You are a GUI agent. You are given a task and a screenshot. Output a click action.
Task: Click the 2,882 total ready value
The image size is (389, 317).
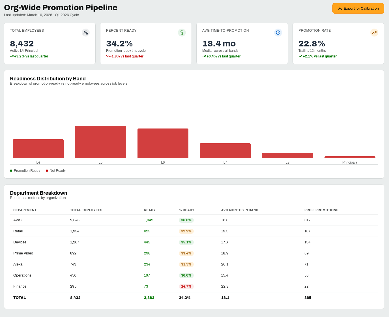coord(149,298)
